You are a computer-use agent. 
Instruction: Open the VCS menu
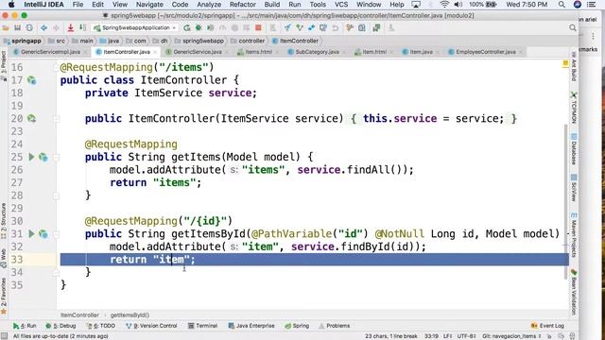[x=341, y=5]
